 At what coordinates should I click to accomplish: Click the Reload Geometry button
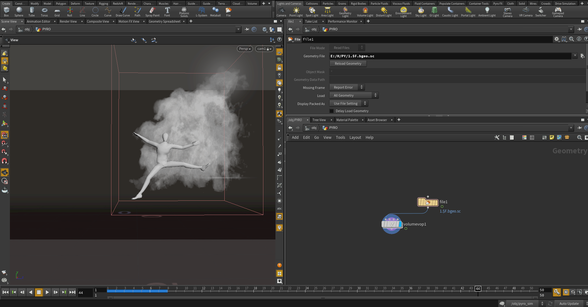(348, 63)
